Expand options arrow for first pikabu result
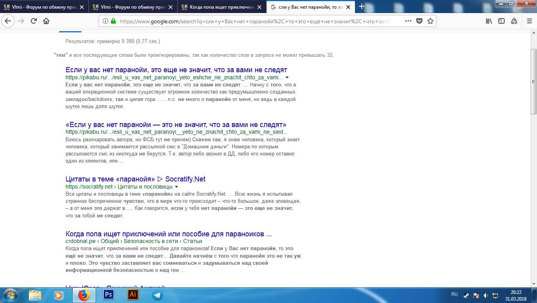The height and width of the screenshot is (303, 537). click(x=287, y=77)
